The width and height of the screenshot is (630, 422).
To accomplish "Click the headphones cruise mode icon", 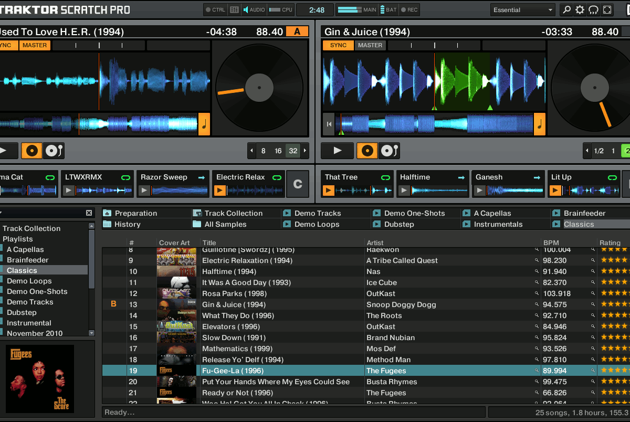I will pos(593,9).
